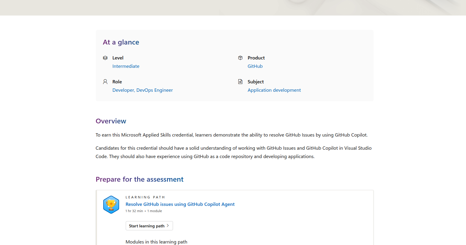Click the Product label
Image resolution: width=466 pixels, height=245 pixels.
pyautogui.click(x=256, y=58)
